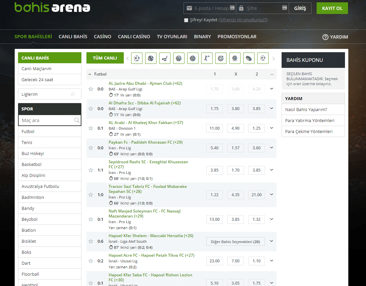This screenshot has height=286, width=366.
Task: Click the E-posta / Hesap input field
Action: (x=211, y=8)
